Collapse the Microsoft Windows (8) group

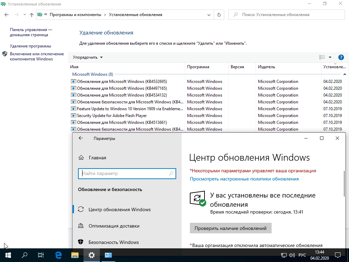pyautogui.click(x=345, y=74)
